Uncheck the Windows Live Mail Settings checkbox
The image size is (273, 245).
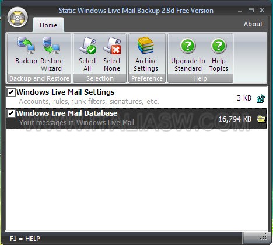point(11,92)
